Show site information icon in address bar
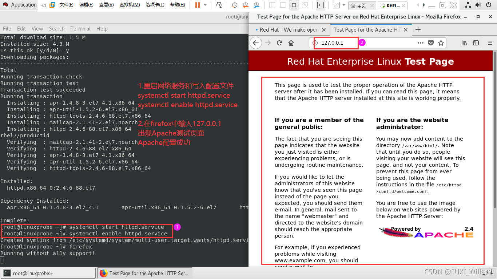The width and height of the screenshot is (497, 279). (x=315, y=43)
